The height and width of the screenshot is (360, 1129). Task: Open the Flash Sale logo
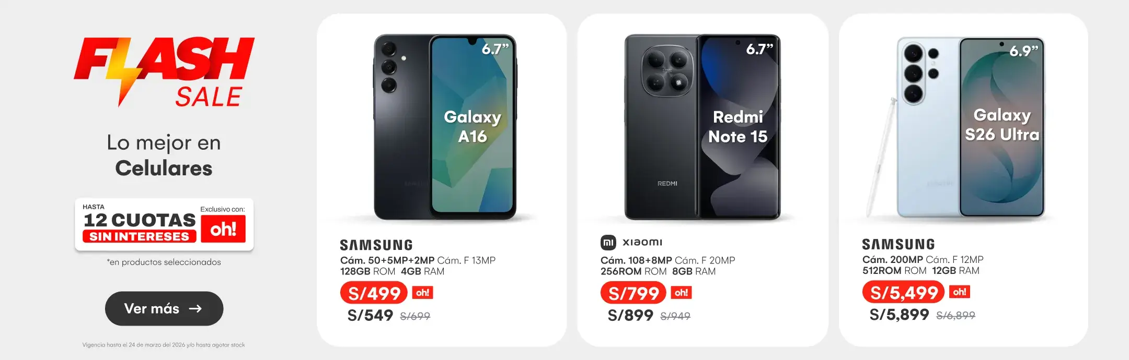(164, 72)
